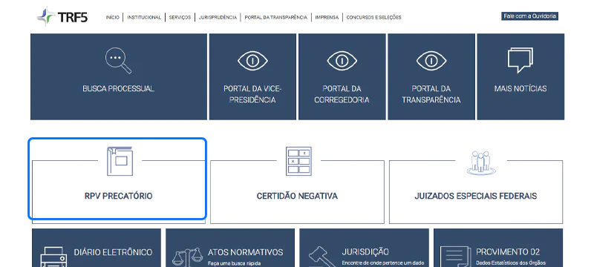Viewport: 594px width, 267px height.
Task: Open the JURISDIÇÃO tile label
Action: tap(365, 252)
